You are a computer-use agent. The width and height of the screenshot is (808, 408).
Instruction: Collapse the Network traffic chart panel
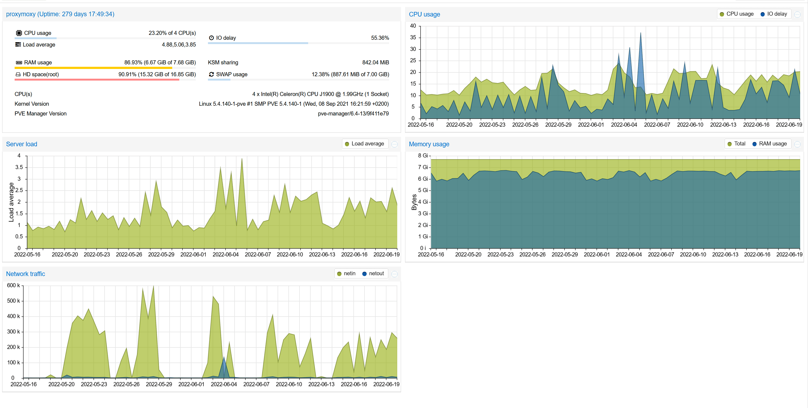(395, 274)
